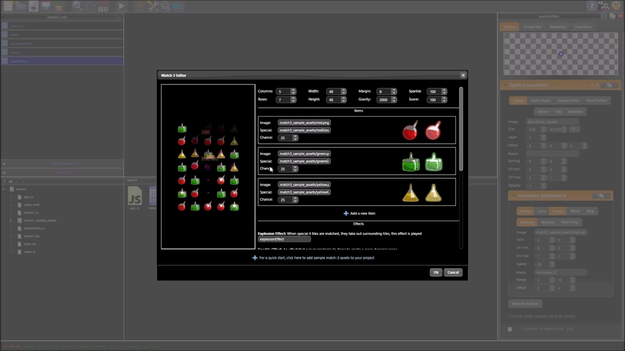Screen dimensions: 625x351
Task: Click the dialog's vertical scrollbar
Action: (x=460, y=129)
